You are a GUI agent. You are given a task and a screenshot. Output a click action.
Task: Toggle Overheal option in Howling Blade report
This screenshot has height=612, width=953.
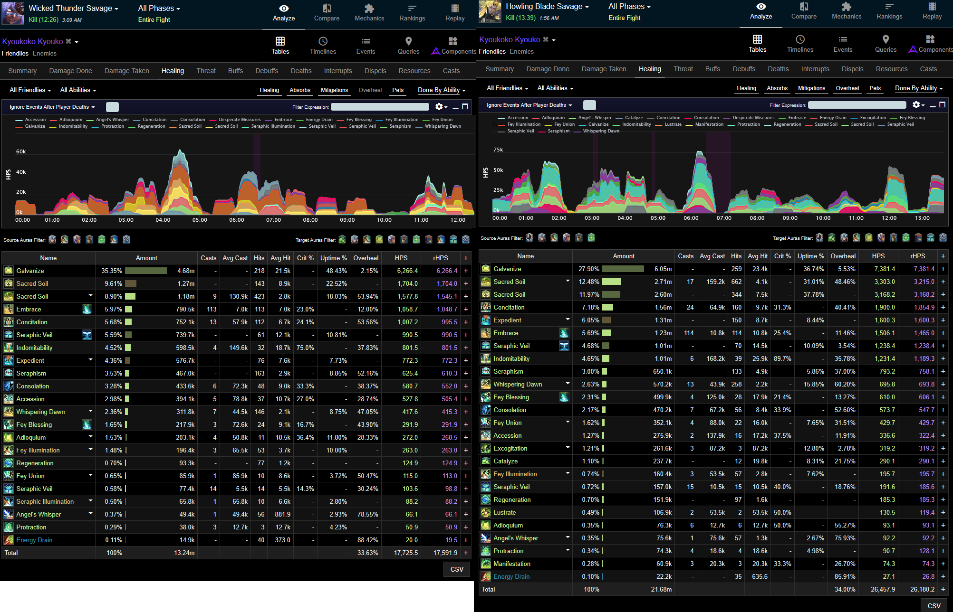click(x=847, y=88)
